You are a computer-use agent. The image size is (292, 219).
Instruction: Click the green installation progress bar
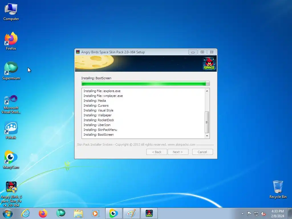pos(146,83)
